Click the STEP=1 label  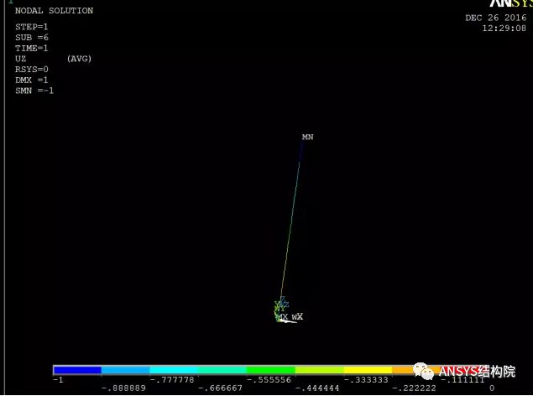pos(32,27)
